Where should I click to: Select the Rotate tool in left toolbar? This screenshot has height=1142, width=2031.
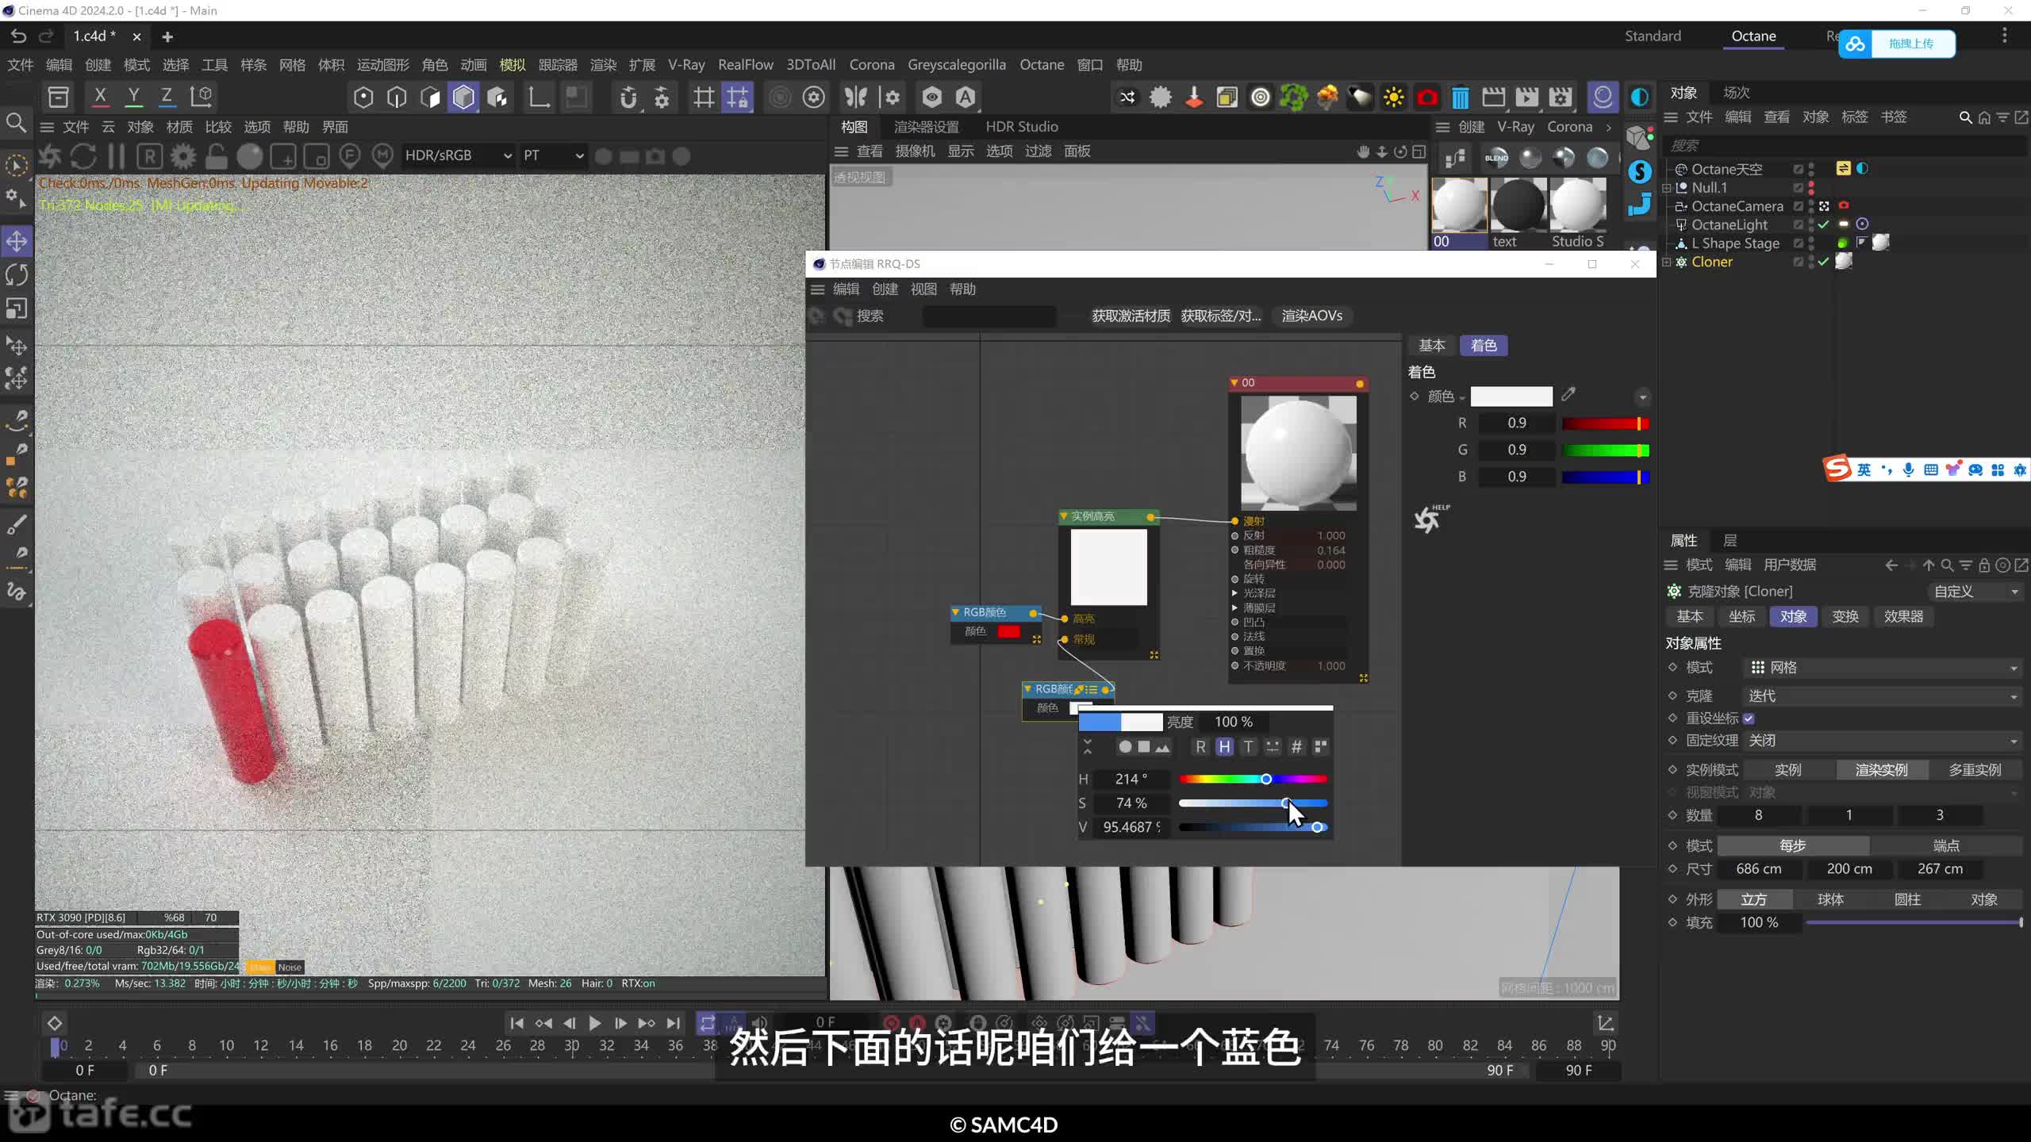(17, 274)
